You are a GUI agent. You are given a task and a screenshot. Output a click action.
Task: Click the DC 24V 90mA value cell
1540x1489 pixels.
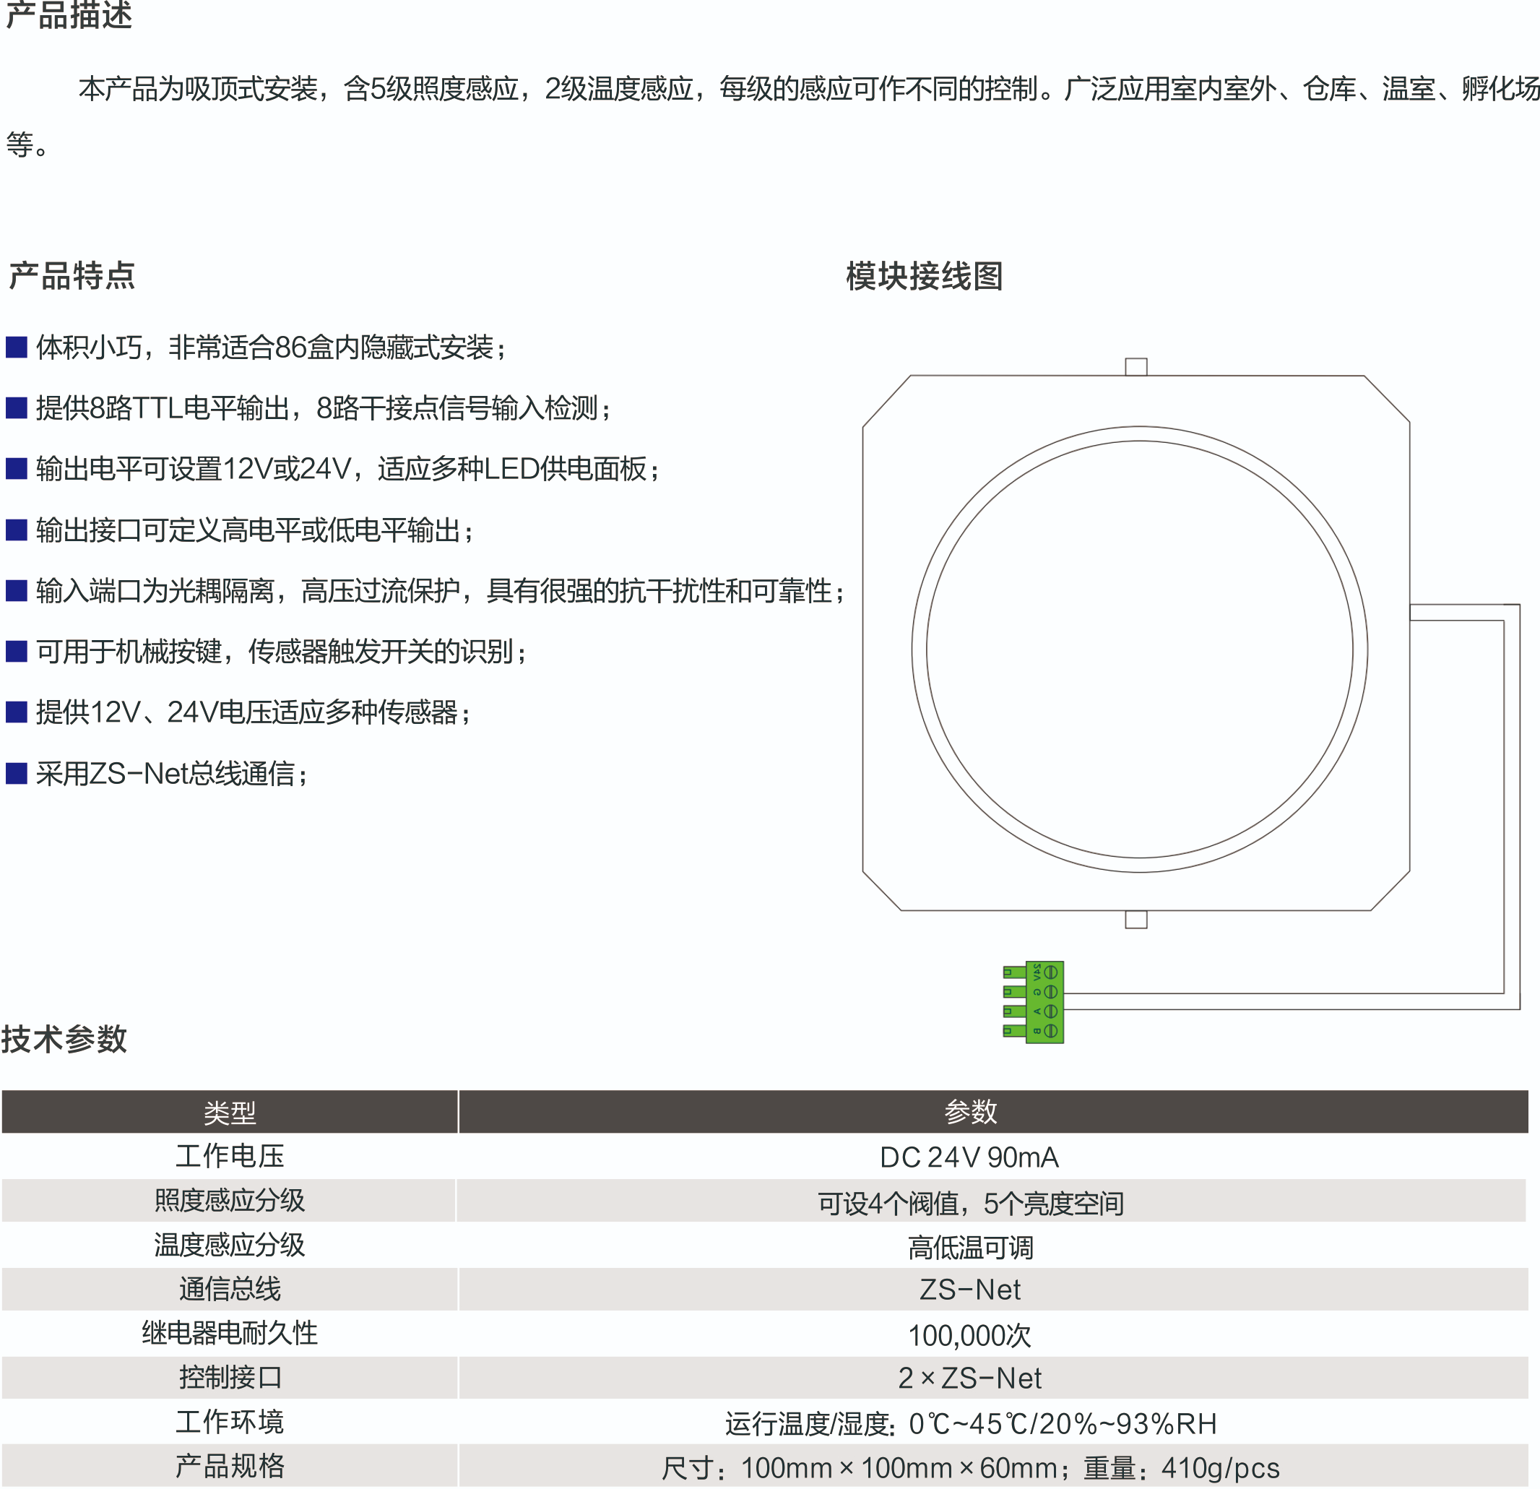(x=969, y=1157)
